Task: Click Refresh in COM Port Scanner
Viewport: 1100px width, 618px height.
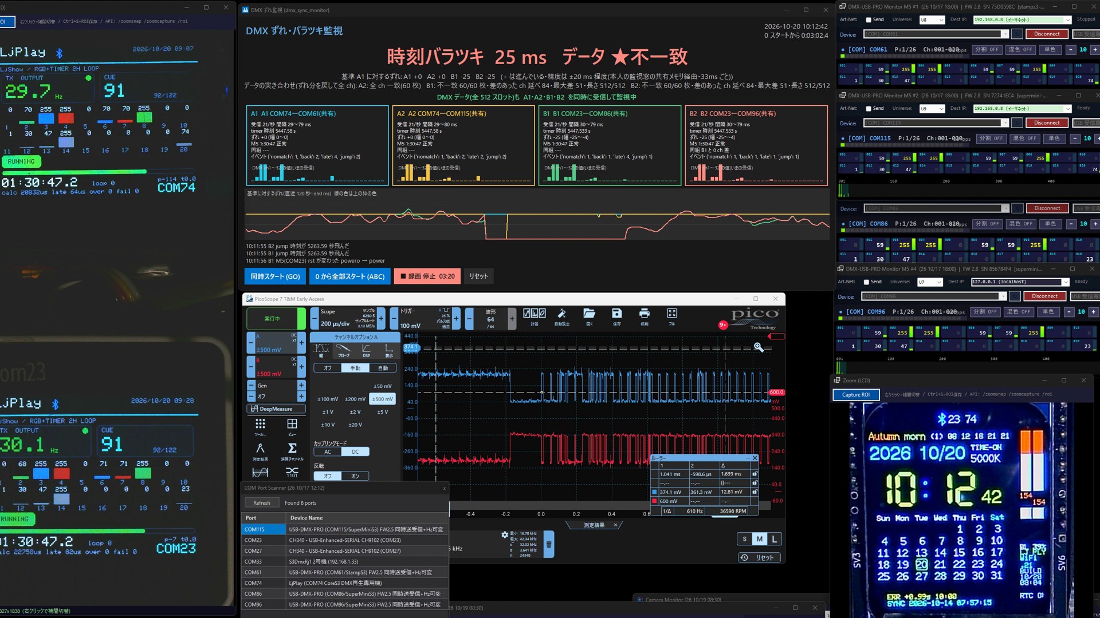Action: pyautogui.click(x=262, y=503)
